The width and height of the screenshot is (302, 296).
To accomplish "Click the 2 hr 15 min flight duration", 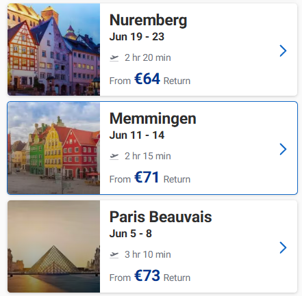I will (148, 157).
